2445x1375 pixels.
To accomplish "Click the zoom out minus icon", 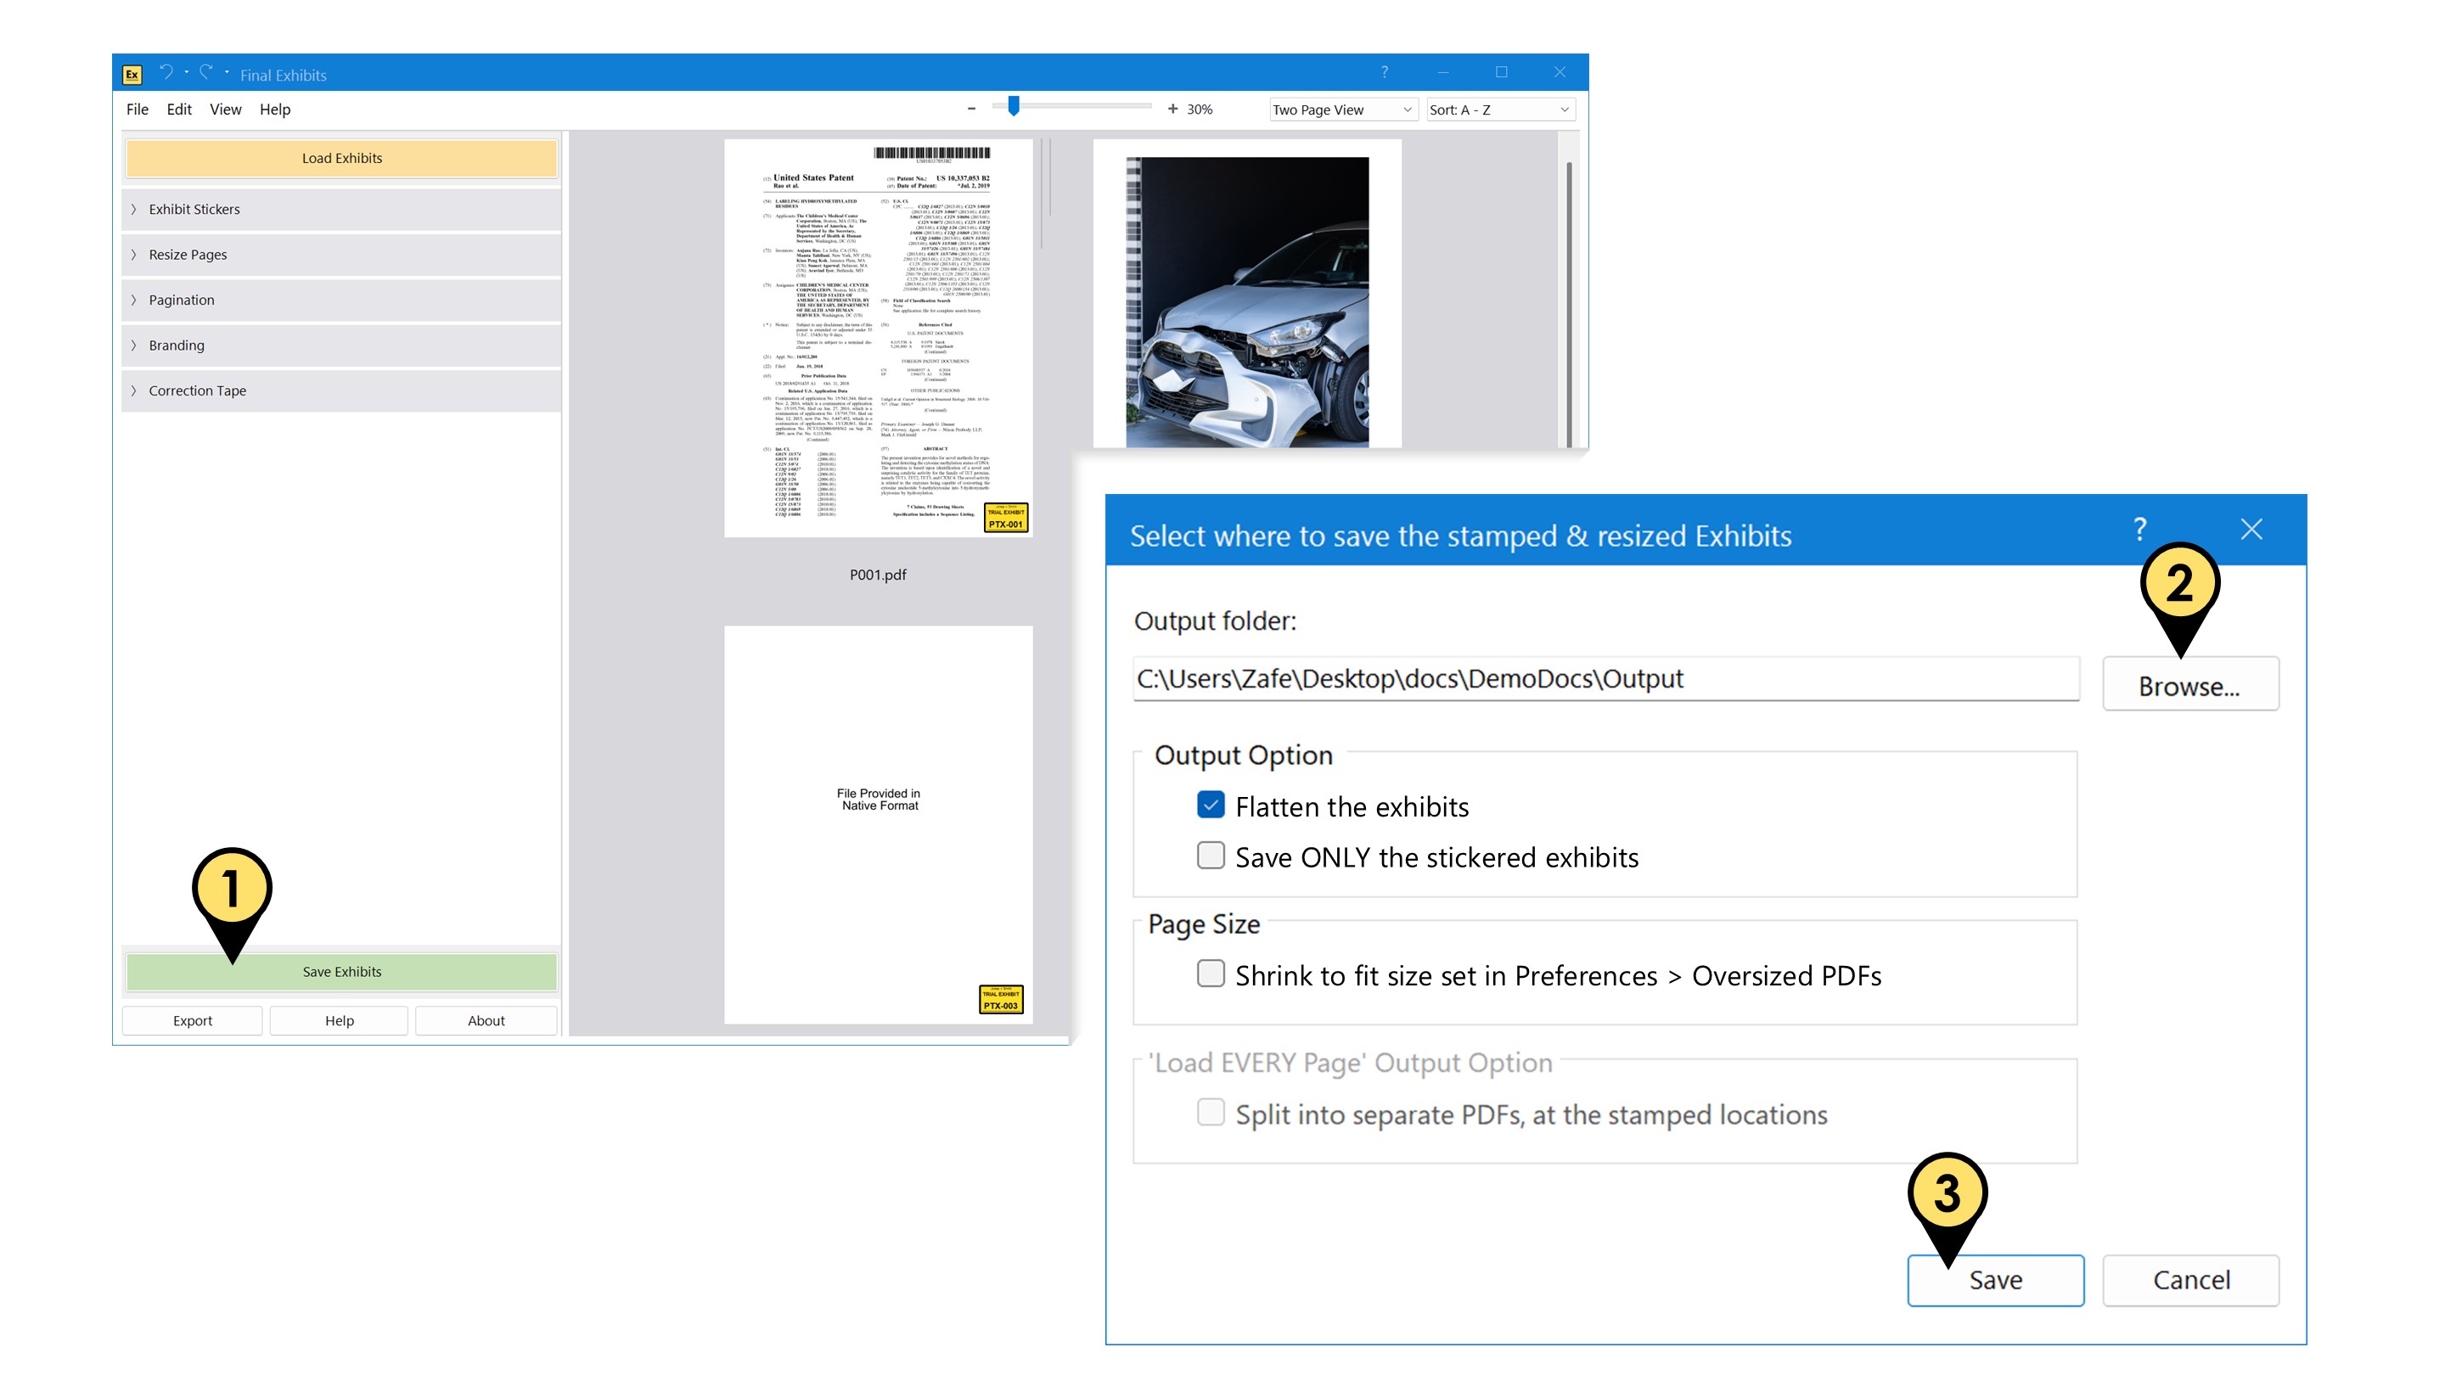I will (x=971, y=109).
